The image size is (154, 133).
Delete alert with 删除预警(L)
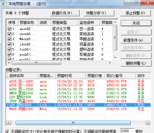pos(136,63)
